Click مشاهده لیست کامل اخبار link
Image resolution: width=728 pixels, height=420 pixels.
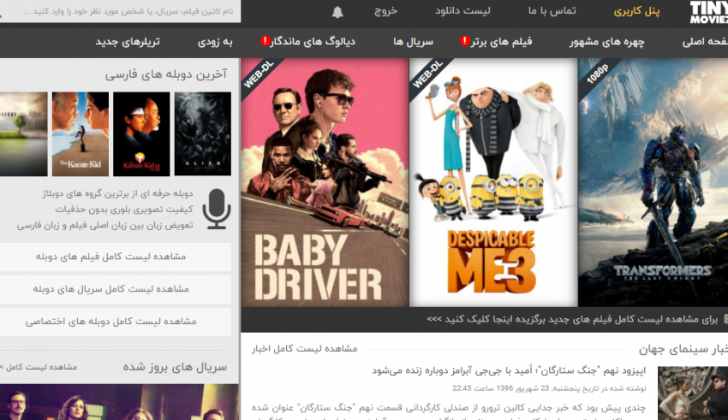305,349
